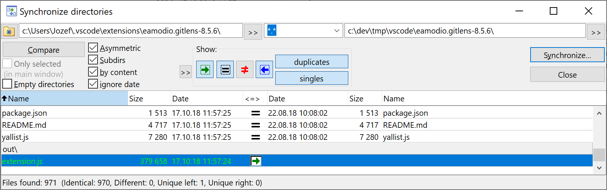Image resolution: width=607 pixels, height=190 pixels.
Task: Sort by left Name column header
Action: click(x=64, y=99)
